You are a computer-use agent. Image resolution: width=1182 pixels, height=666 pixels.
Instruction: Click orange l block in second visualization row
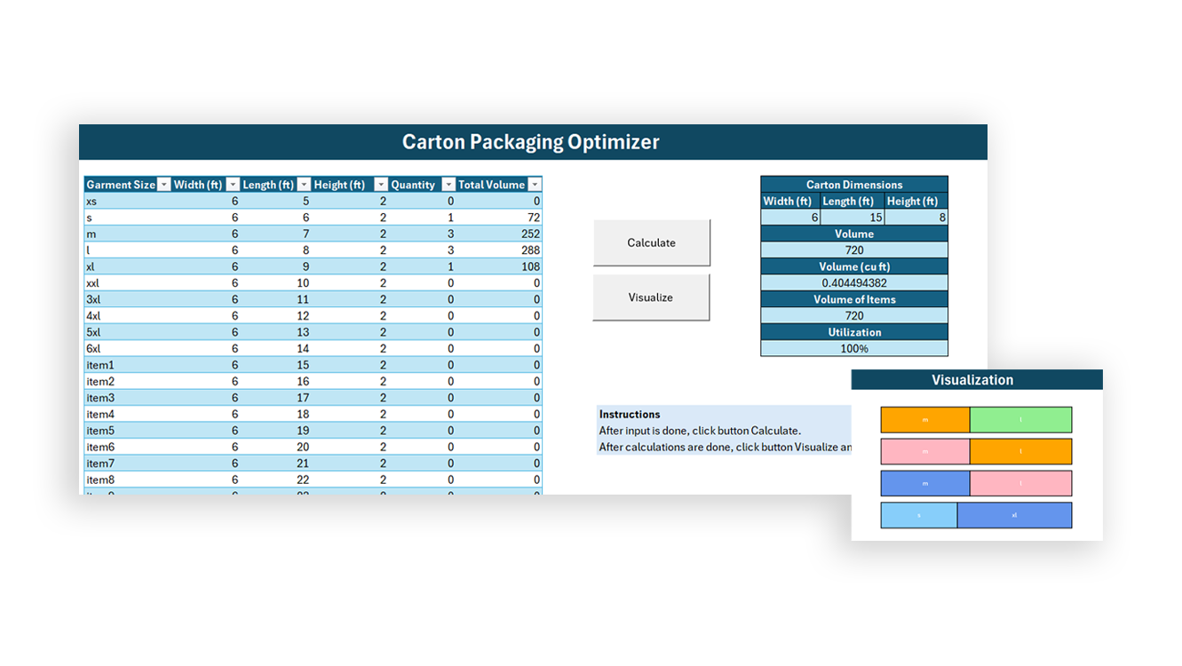1021,451
